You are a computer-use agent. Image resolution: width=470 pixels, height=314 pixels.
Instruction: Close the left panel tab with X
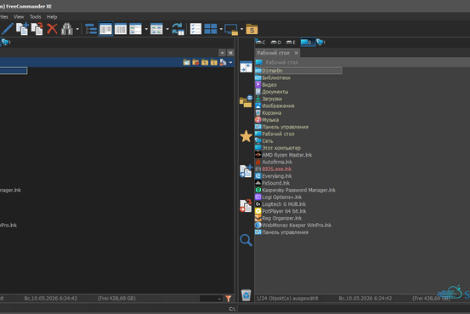point(230,53)
